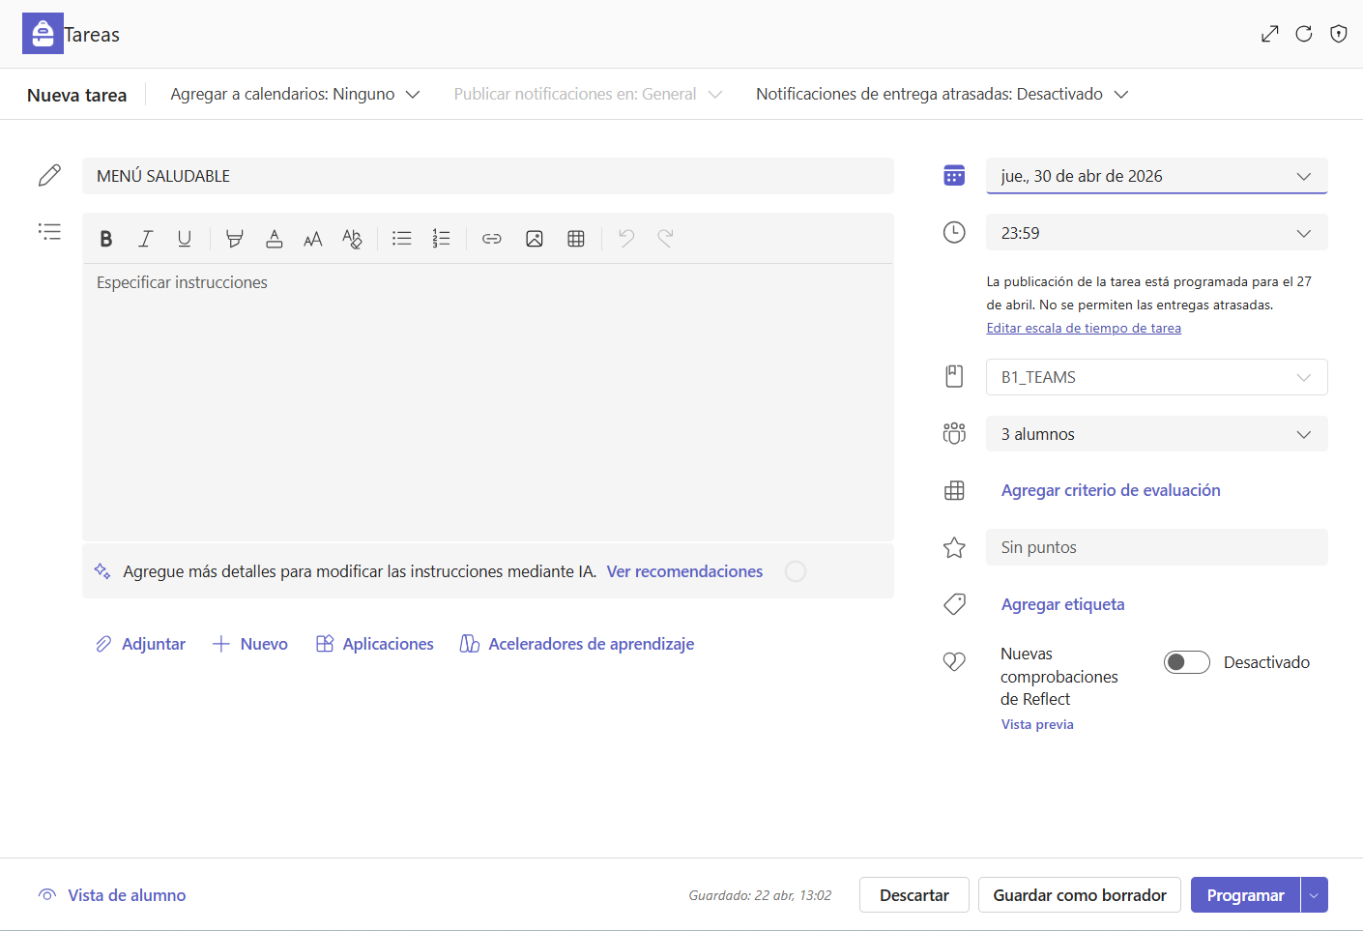This screenshot has height=931, width=1363.
Task: Open the B1_TEAMS class dropdown
Action: click(1157, 377)
